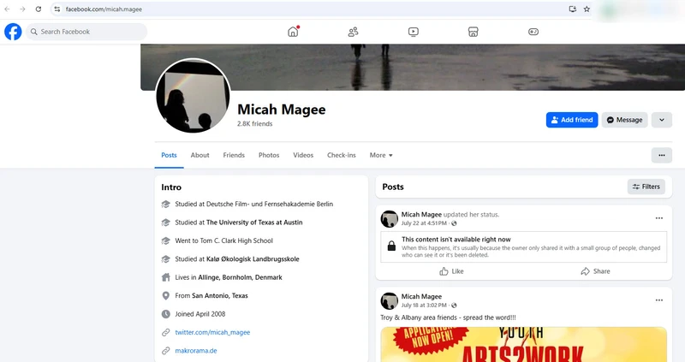Click the Search Facebook field

click(86, 32)
